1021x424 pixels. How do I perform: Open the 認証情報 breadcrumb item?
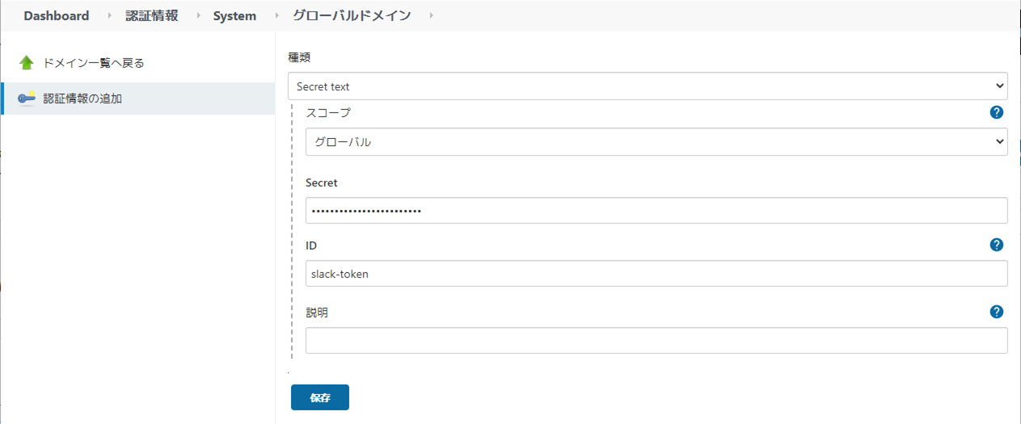[152, 16]
